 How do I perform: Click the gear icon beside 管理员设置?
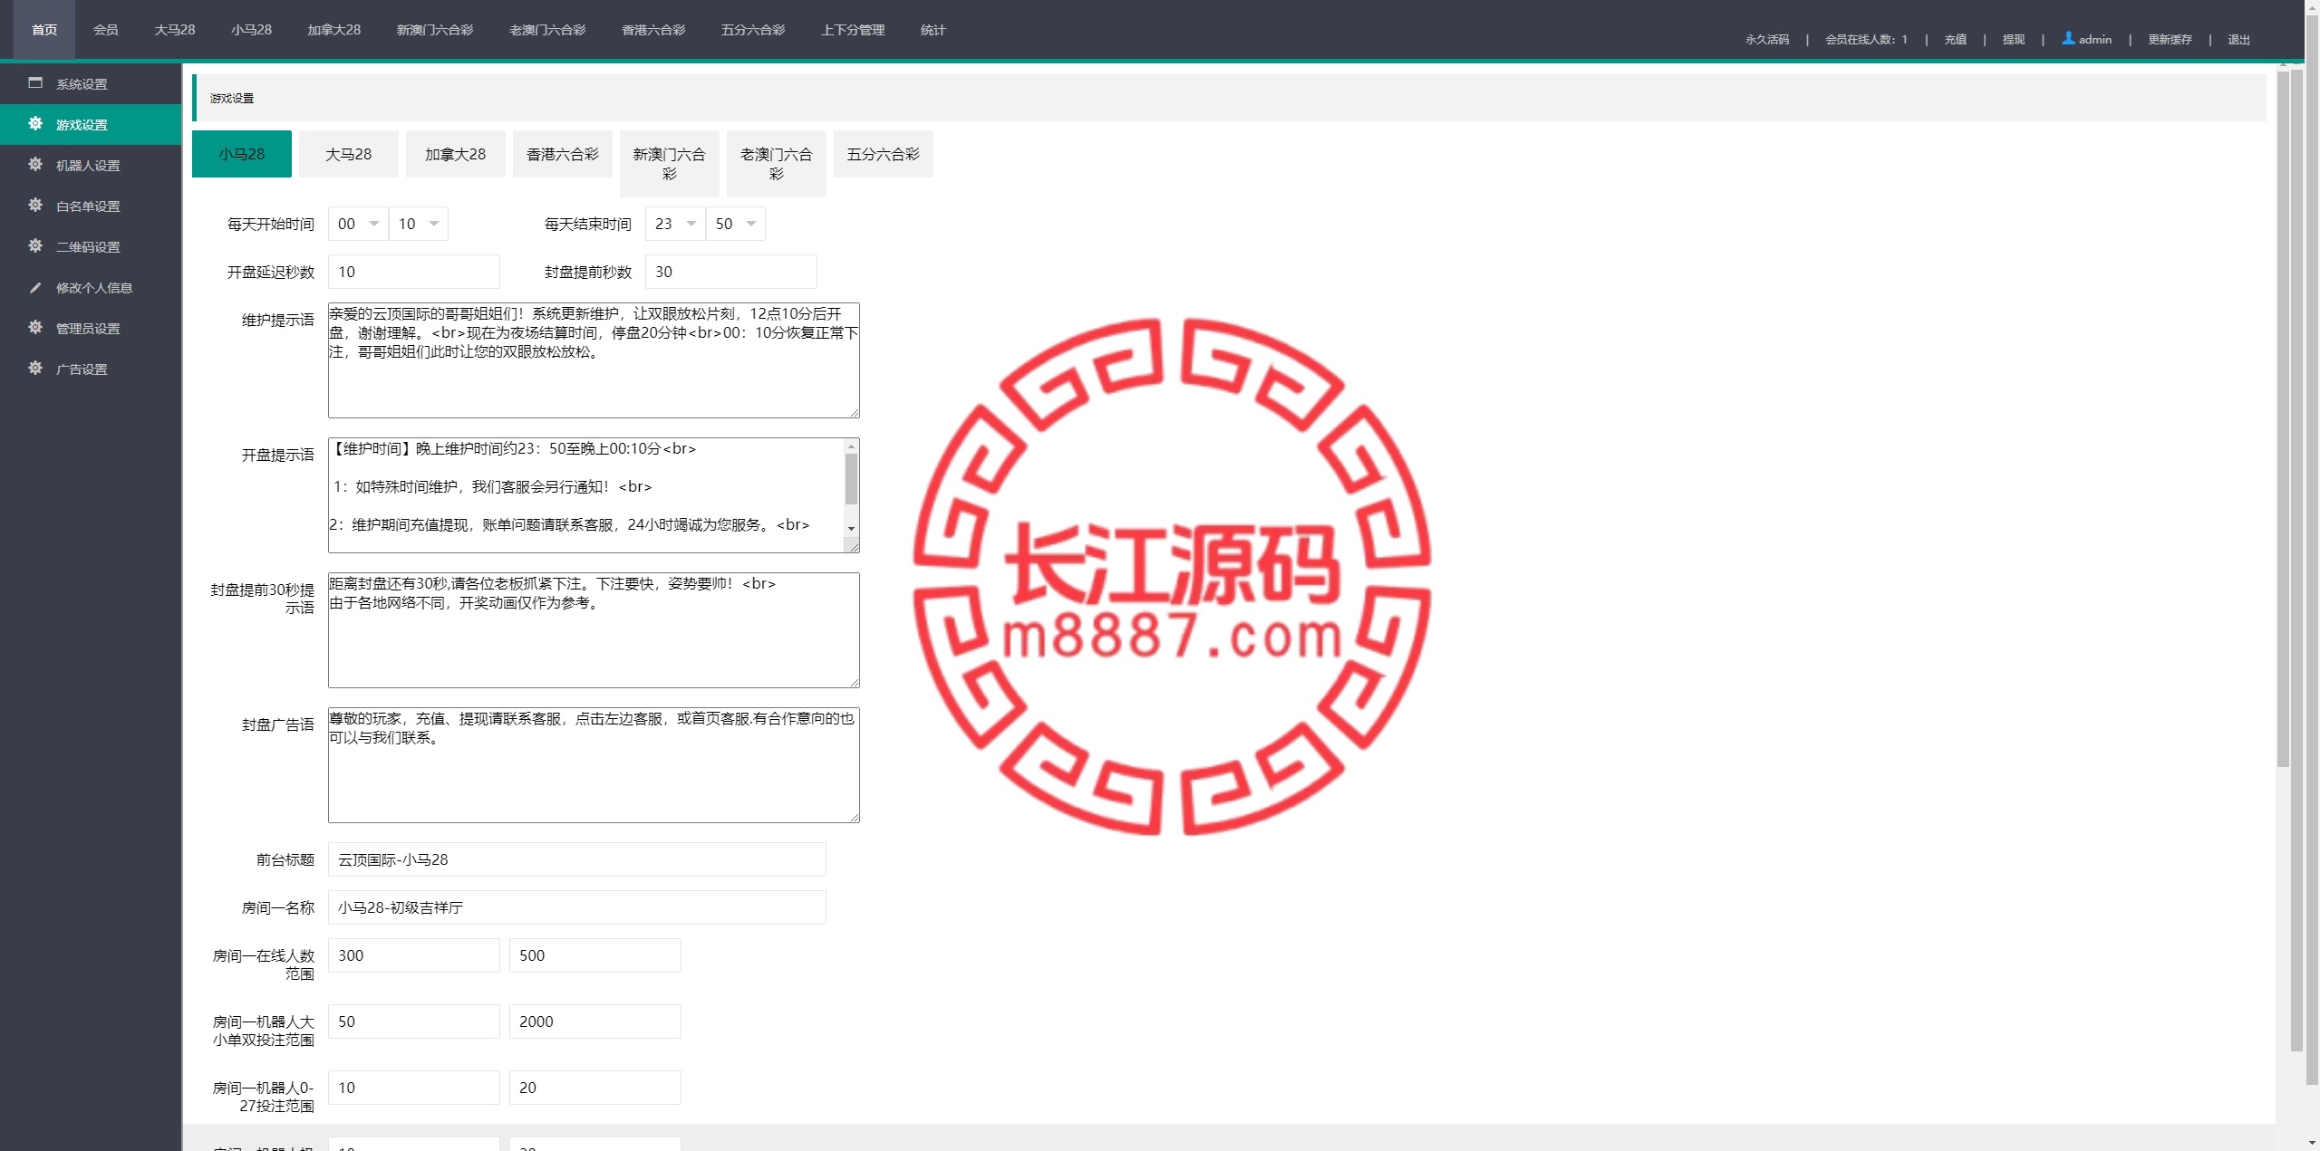(x=35, y=328)
